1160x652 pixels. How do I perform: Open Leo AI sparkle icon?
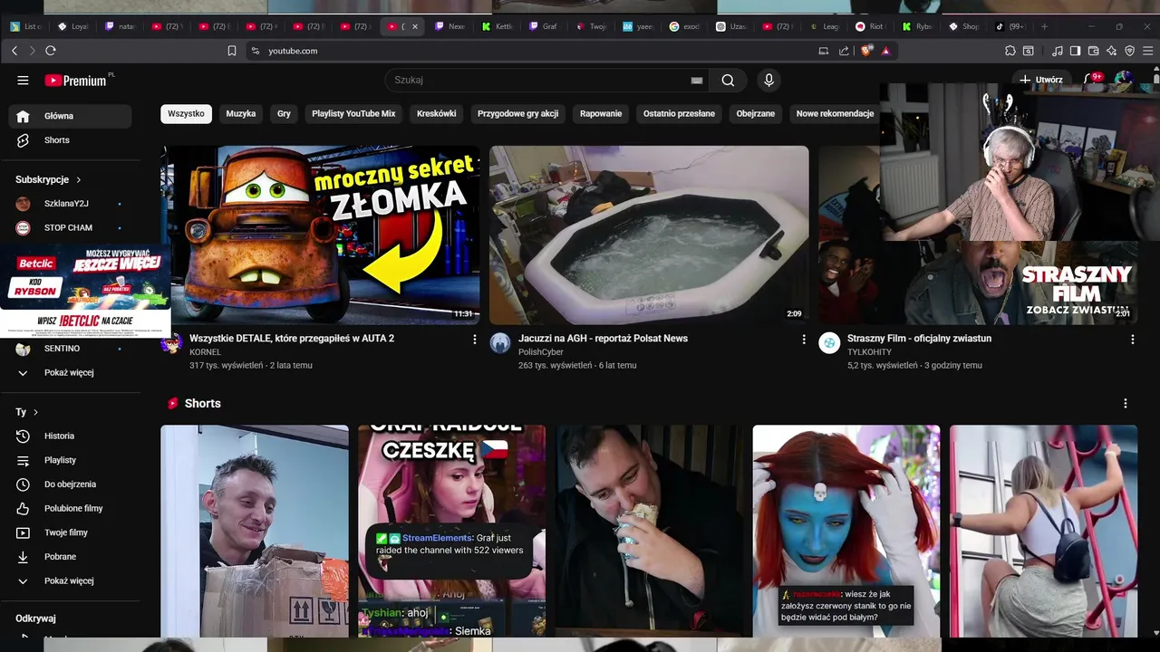[x=1112, y=51]
